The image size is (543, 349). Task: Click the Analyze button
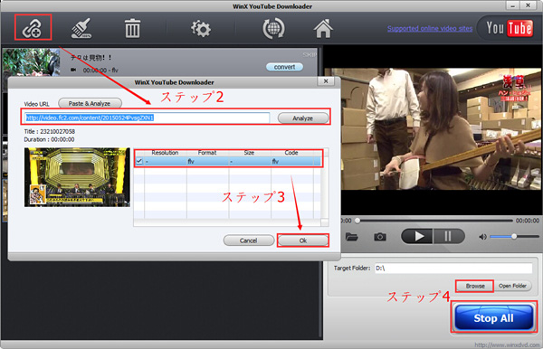coord(303,118)
